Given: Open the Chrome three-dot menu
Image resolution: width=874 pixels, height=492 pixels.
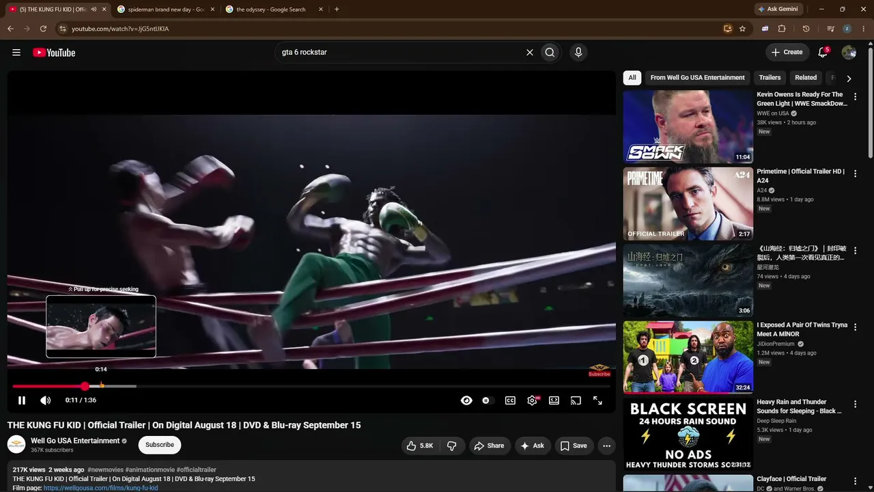Looking at the screenshot, I should (864, 29).
